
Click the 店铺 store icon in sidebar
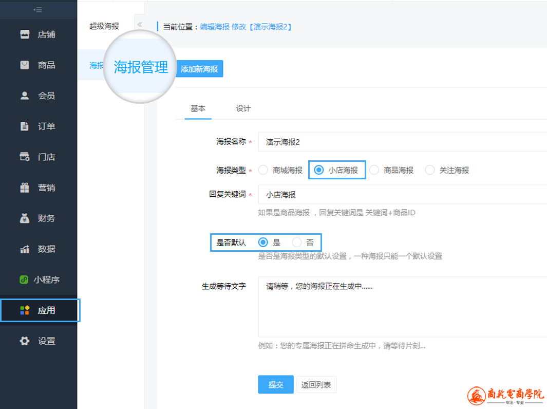(x=25, y=35)
